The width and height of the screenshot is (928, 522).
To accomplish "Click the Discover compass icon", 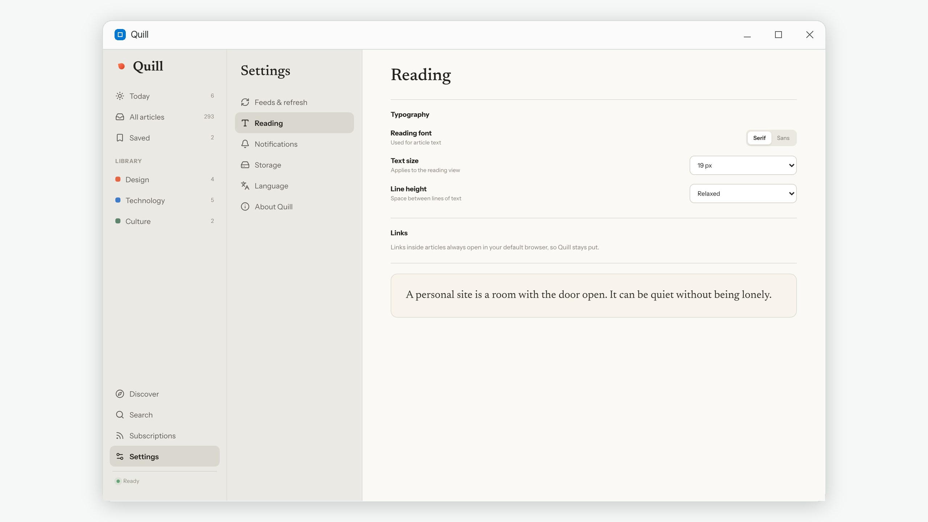I will point(120,394).
